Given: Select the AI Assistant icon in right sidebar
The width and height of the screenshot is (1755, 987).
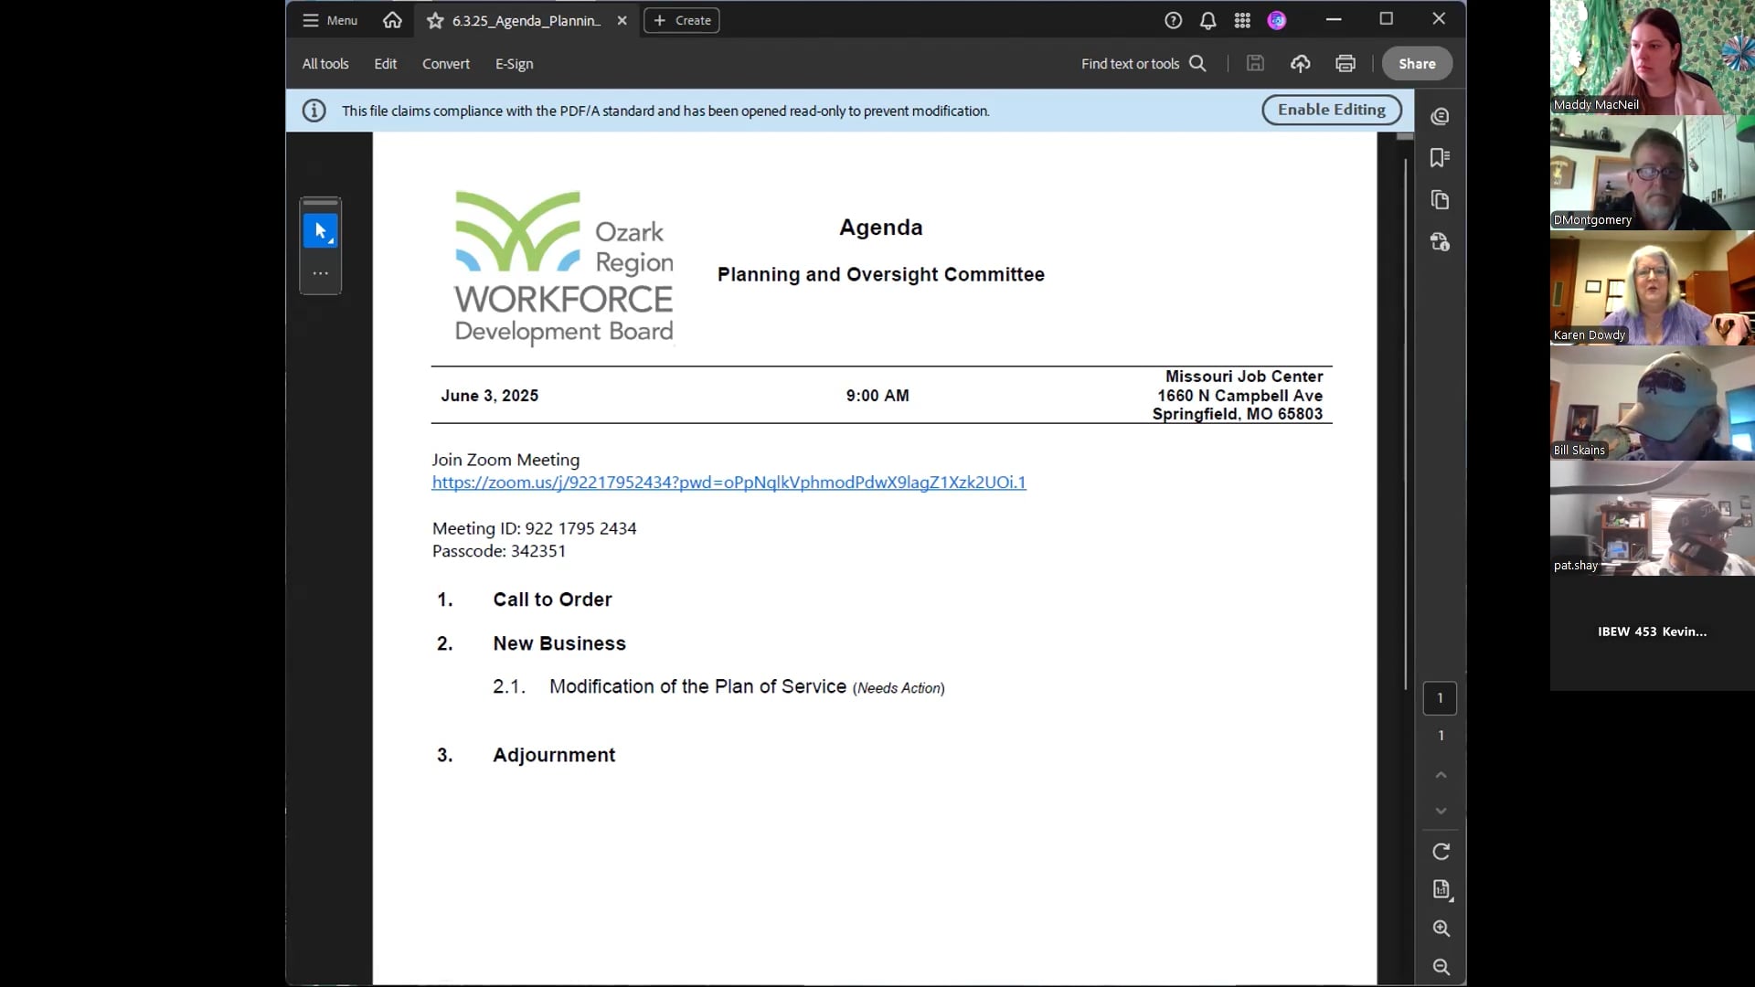Looking at the screenshot, I should coord(1441,116).
